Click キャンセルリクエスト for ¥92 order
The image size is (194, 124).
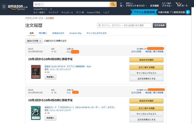146,73
